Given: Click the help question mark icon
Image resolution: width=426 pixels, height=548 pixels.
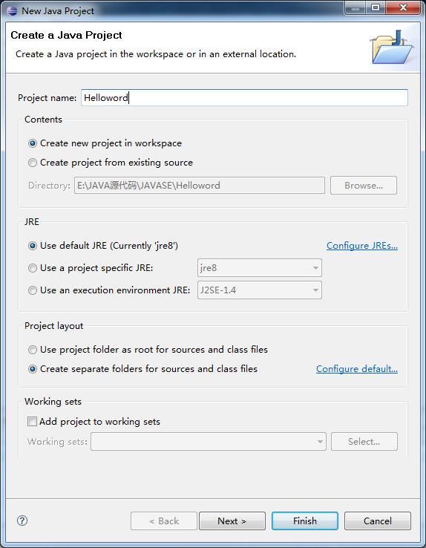Looking at the screenshot, I should pos(22,521).
